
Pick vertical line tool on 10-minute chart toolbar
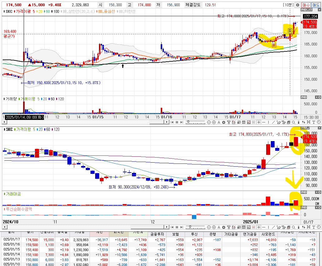pos(268,122)
